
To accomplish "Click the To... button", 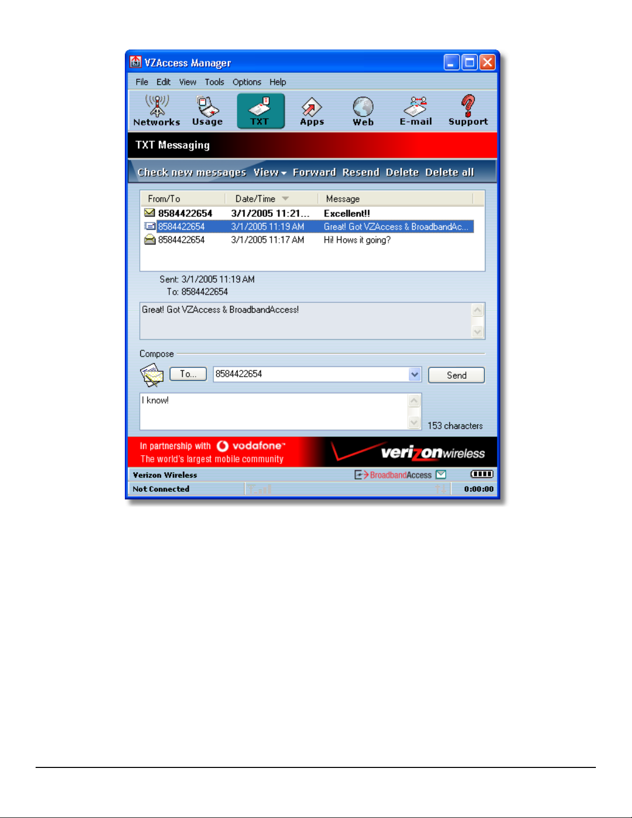I will click(188, 374).
